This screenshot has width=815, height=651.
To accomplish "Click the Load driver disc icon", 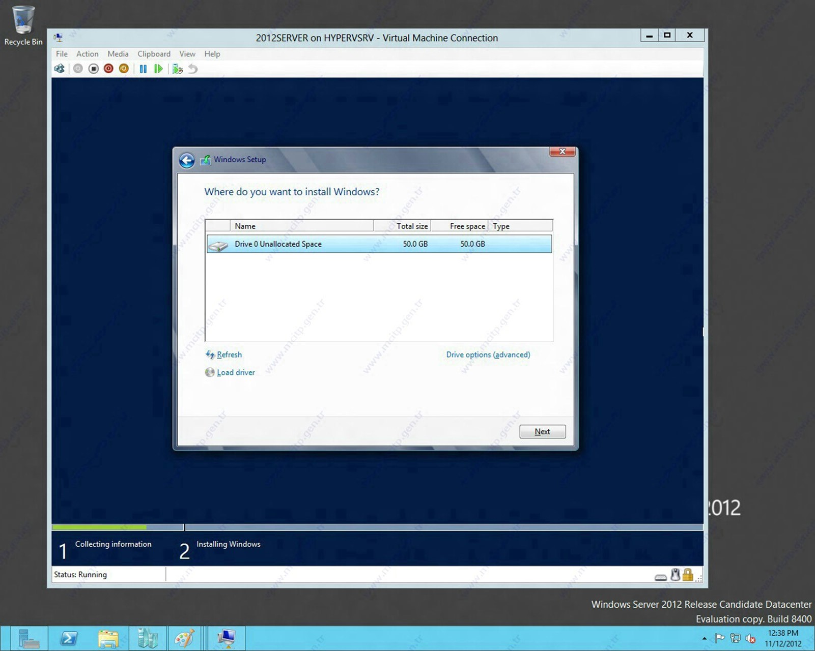I will [210, 372].
